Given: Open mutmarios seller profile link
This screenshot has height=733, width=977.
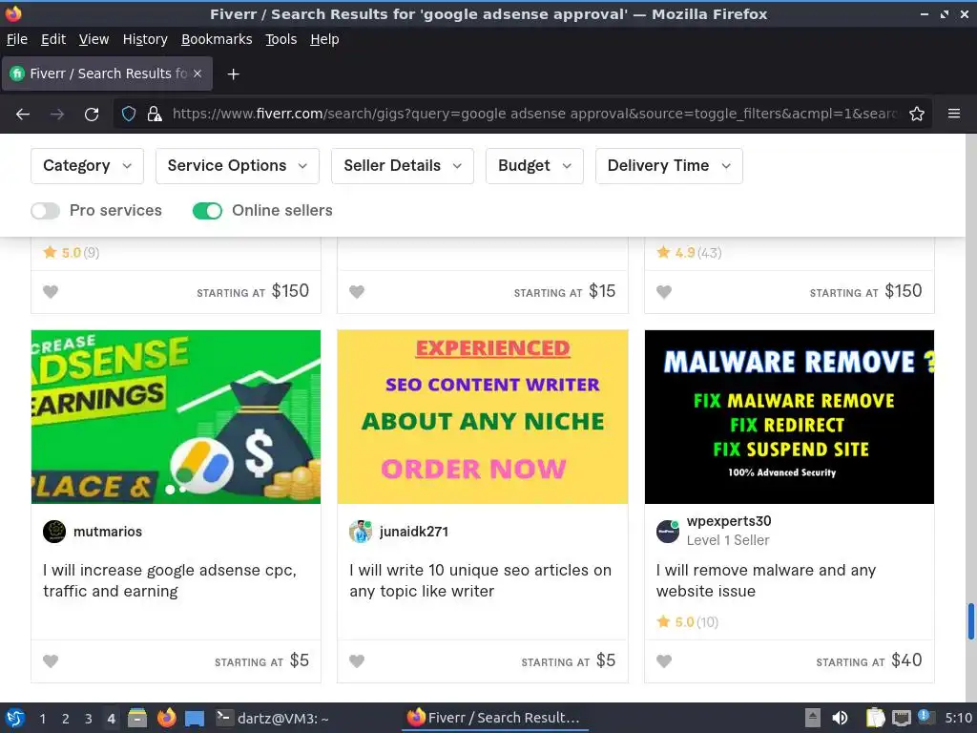Looking at the screenshot, I should click(x=108, y=532).
